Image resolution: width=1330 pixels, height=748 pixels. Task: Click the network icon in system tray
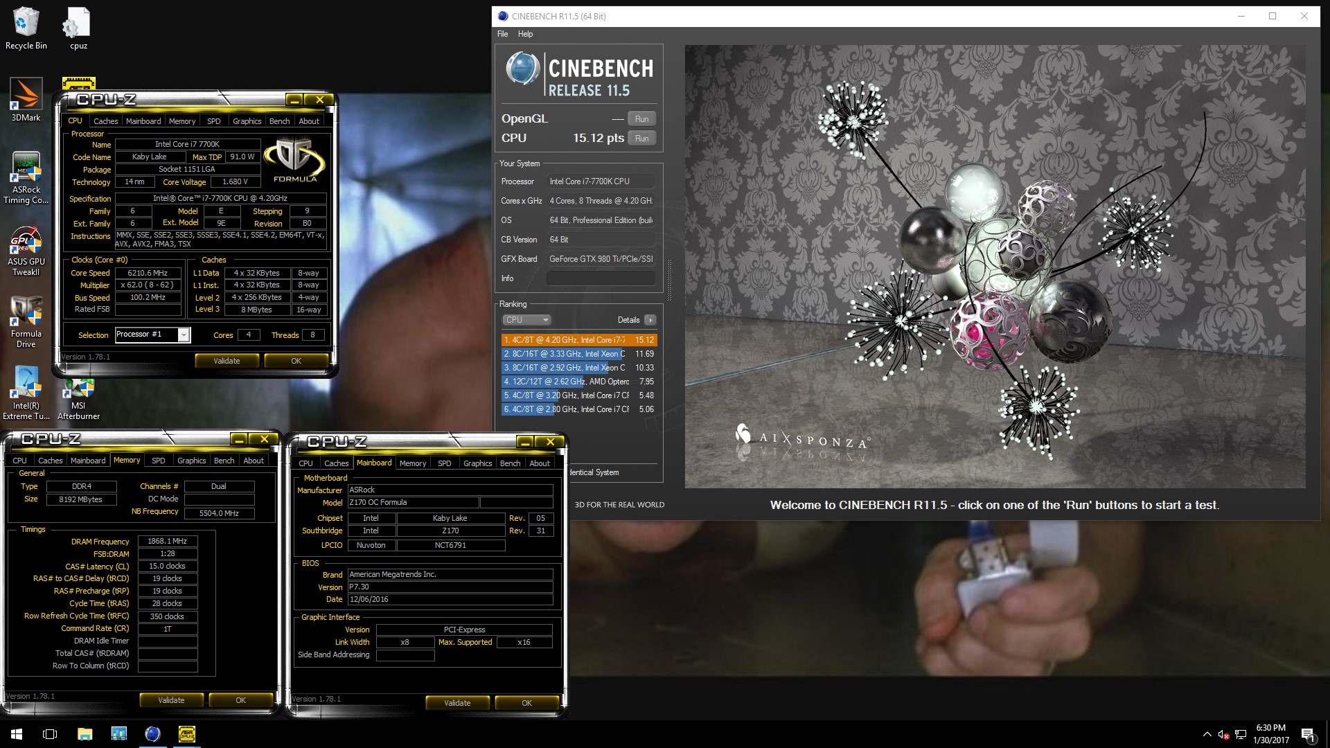coord(1241,734)
